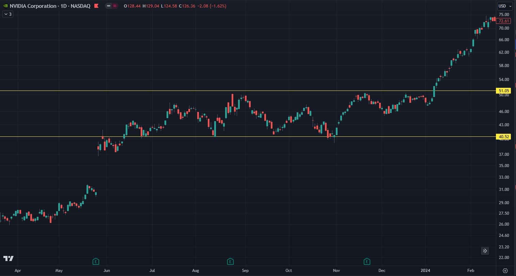Click the Apr label on the time axis
This screenshot has height=276, width=516.
pos(18,271)
